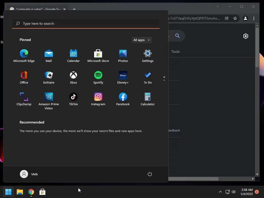Image resolution: width=264 pixels, height=198 pixels.
Task: Open File Explorer from the taskbar
Action: tap(20, 192)
